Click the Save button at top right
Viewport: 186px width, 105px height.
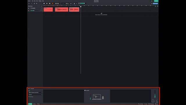click(x=152, y=1)
